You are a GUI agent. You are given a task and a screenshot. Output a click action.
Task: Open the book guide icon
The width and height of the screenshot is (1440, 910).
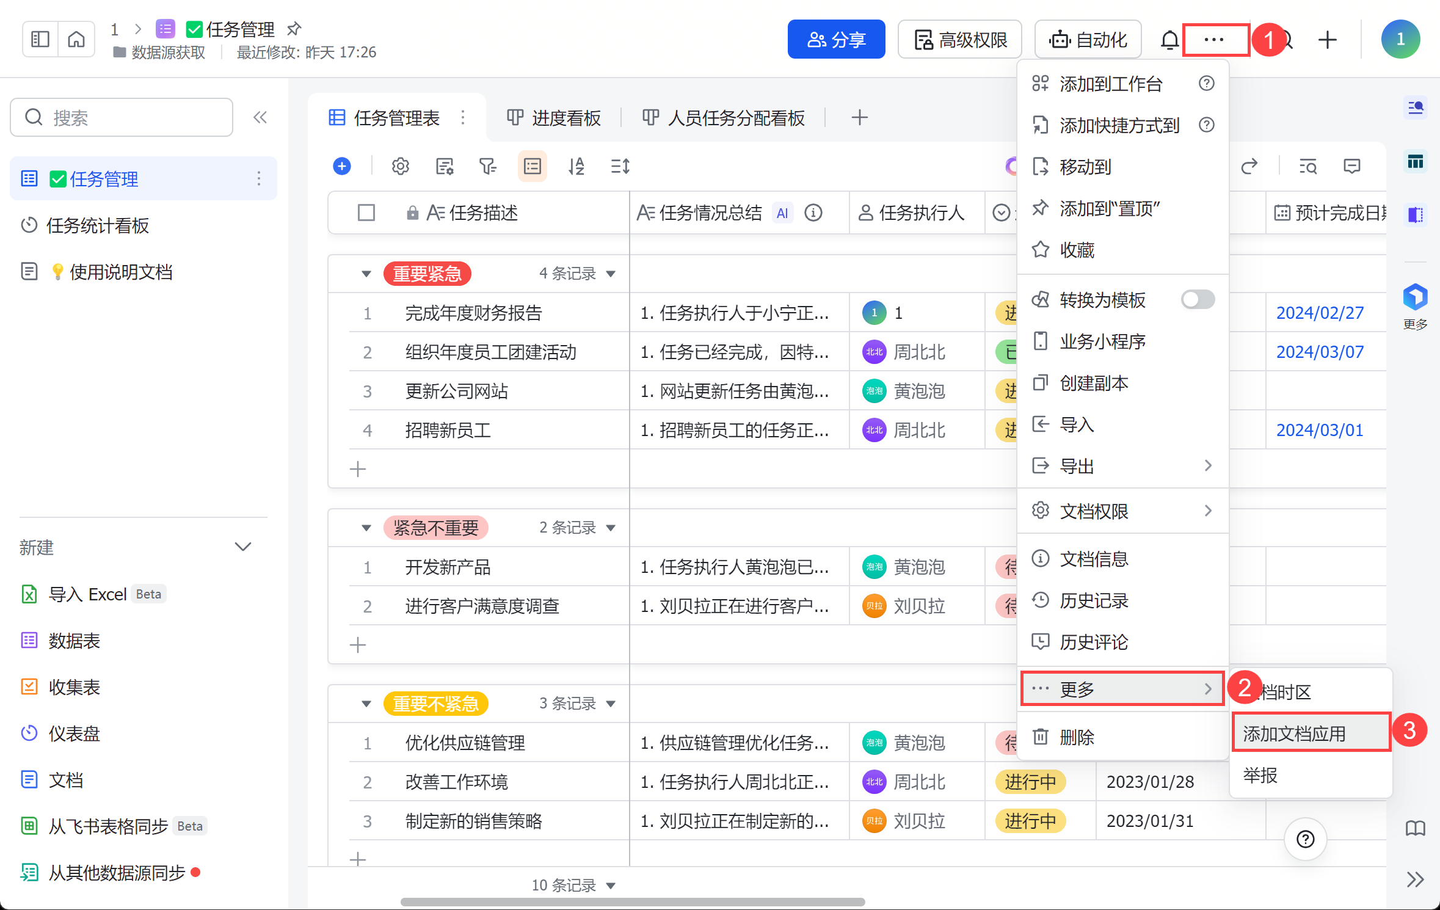(x=1415, y=828)
